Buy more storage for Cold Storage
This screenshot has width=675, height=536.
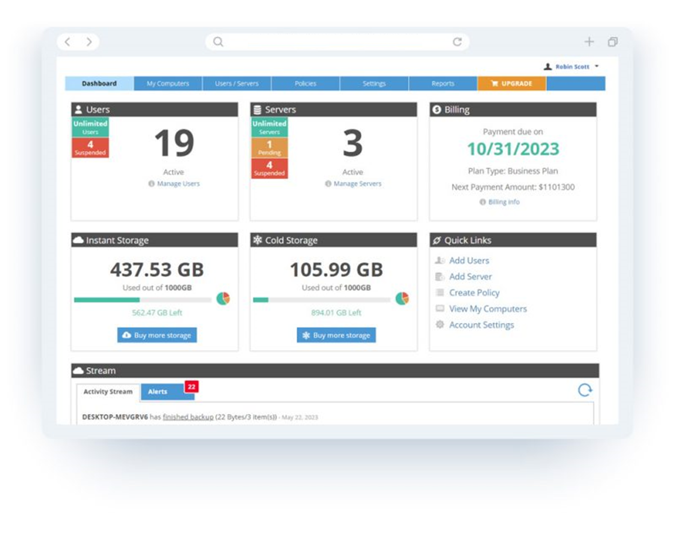coord(336,335)
